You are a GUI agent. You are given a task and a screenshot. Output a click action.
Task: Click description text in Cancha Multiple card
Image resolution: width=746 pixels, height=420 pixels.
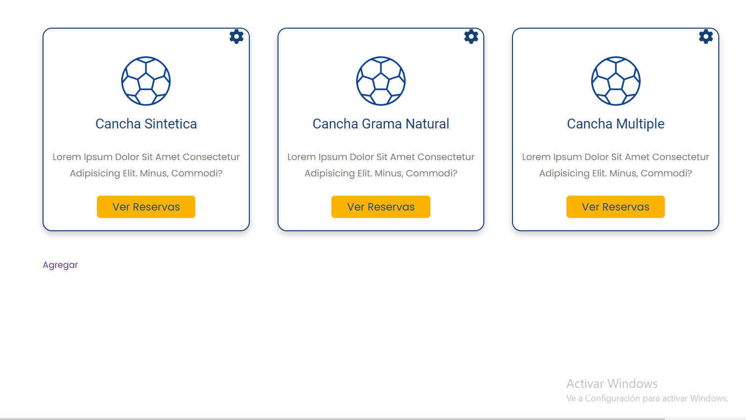(616, 165)
